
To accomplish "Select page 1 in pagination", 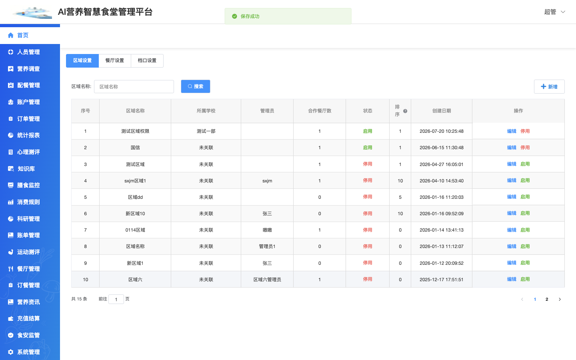I will 535,299.
